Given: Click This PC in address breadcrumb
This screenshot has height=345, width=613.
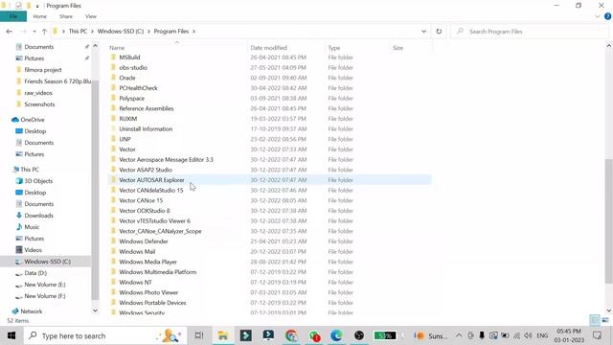Looking at the screenshot, I should click(78, 32).
